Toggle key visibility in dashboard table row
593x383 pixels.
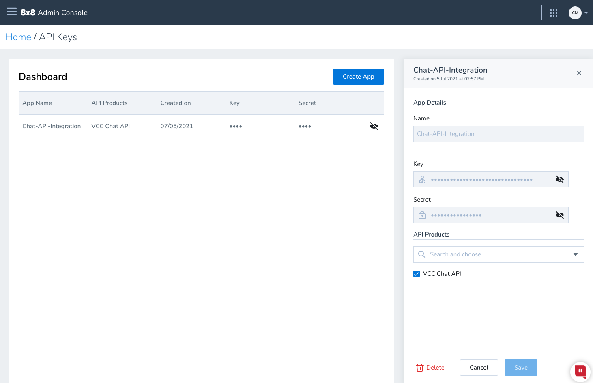click(x=374, y=126)
